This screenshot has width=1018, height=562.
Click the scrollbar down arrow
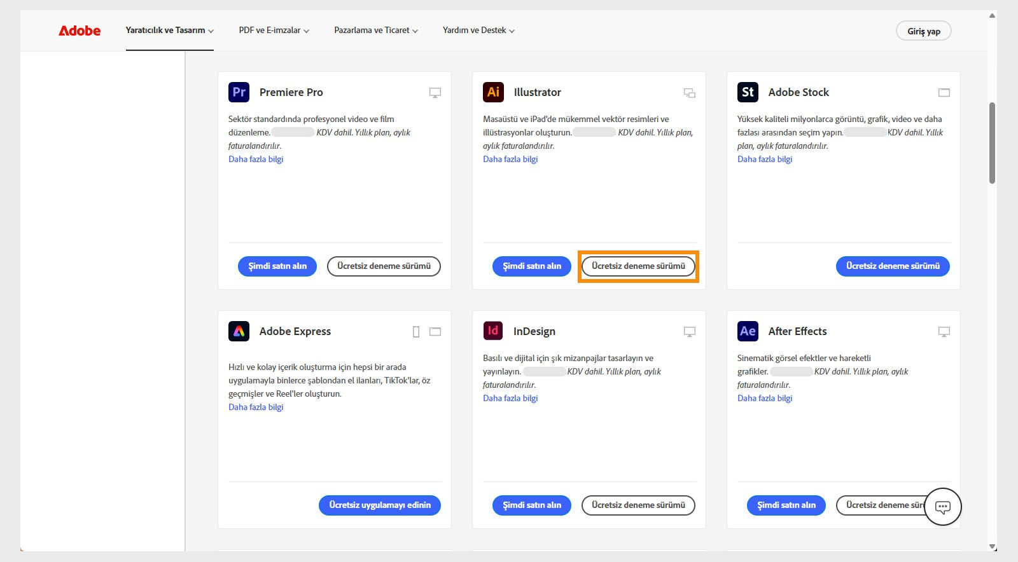coord(992,547)
